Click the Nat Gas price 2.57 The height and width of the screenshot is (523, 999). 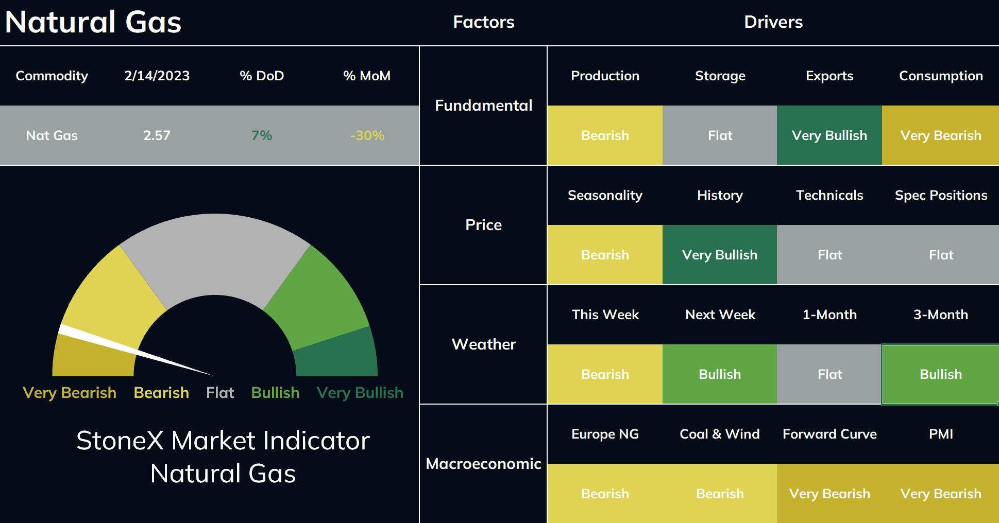157,135
